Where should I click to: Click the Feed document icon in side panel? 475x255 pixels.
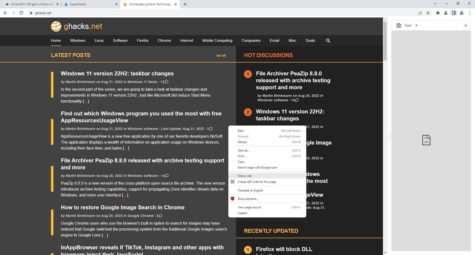click(x=398, y=25)
